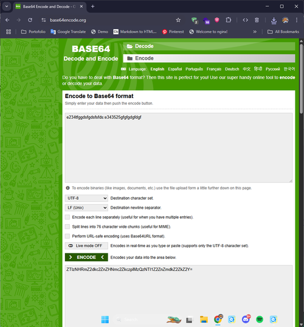The image size is (304, 327).
Task: Open the browser Downloads icon
Action: pyautogui.click(x=274, y=20)
